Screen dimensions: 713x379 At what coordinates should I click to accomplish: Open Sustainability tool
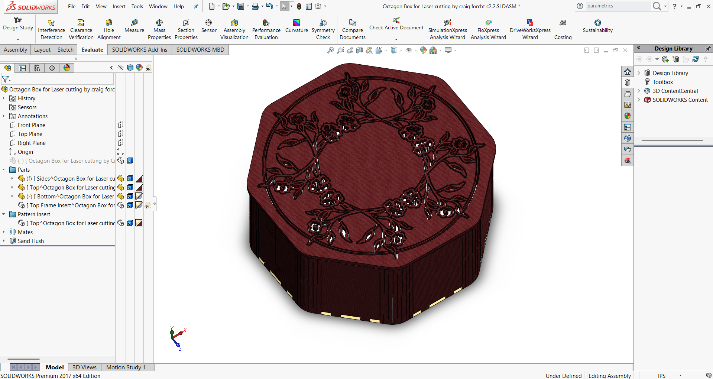597,26
